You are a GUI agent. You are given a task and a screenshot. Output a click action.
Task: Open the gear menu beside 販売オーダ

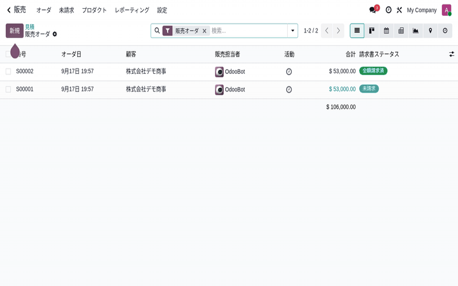(x=54, y=34)
